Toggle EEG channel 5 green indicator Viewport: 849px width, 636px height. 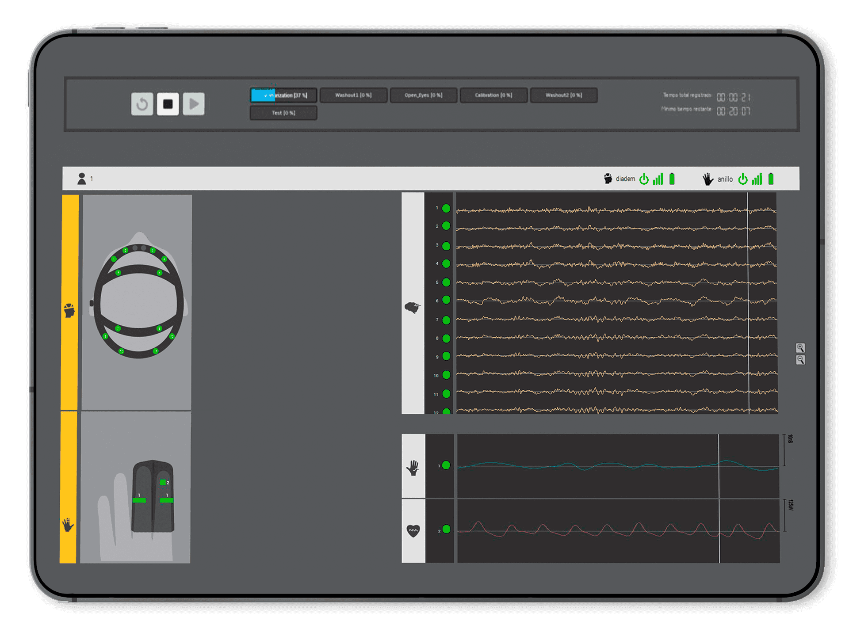click(x=446, y=282)
